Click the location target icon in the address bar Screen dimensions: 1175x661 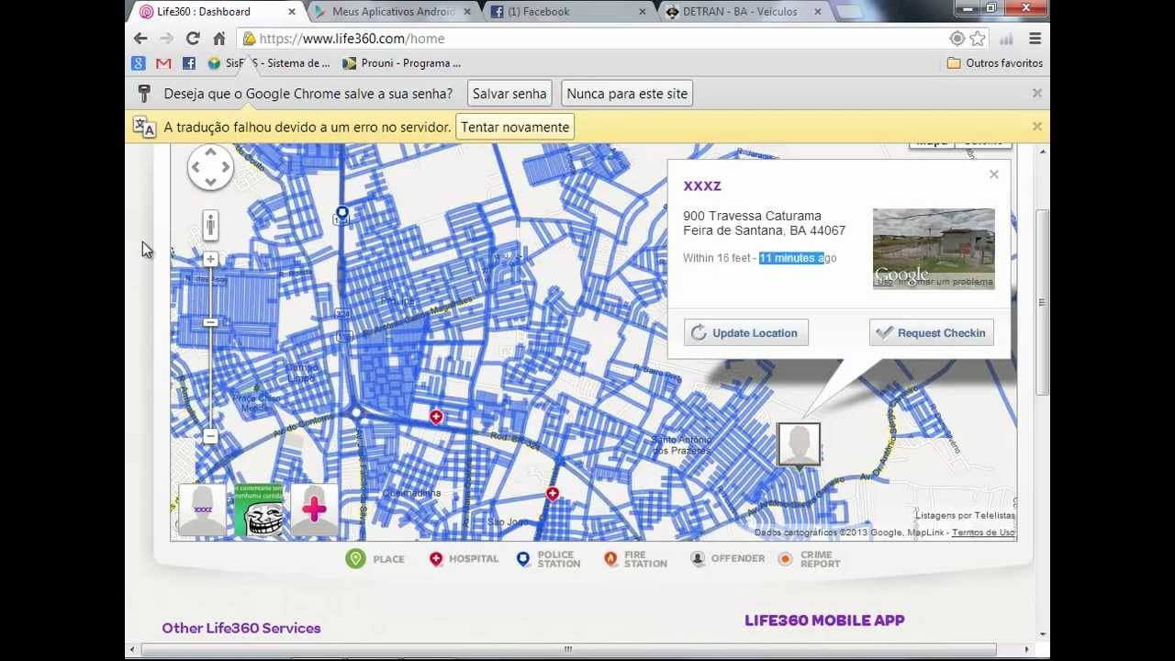[x=957, y=39]
